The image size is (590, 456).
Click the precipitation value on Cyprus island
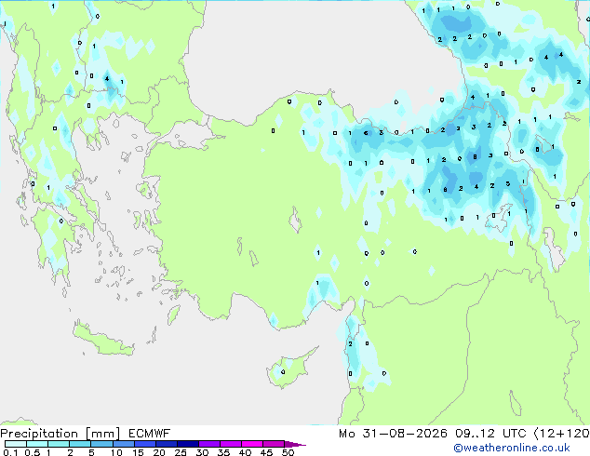pos(283,372)
